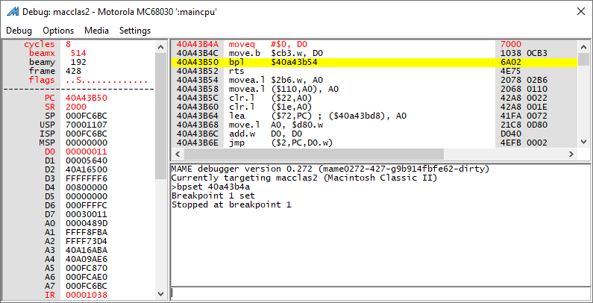
Task: Click the D0 register value 00000011
Action: [87, 151]
